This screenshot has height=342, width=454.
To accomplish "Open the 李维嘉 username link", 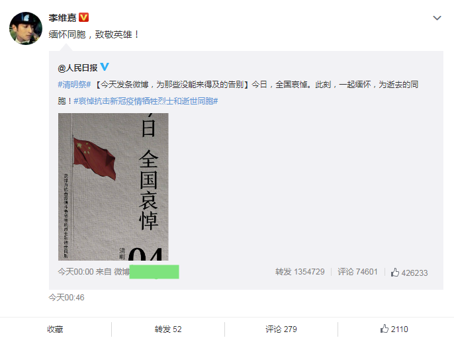I will [62, 18].
